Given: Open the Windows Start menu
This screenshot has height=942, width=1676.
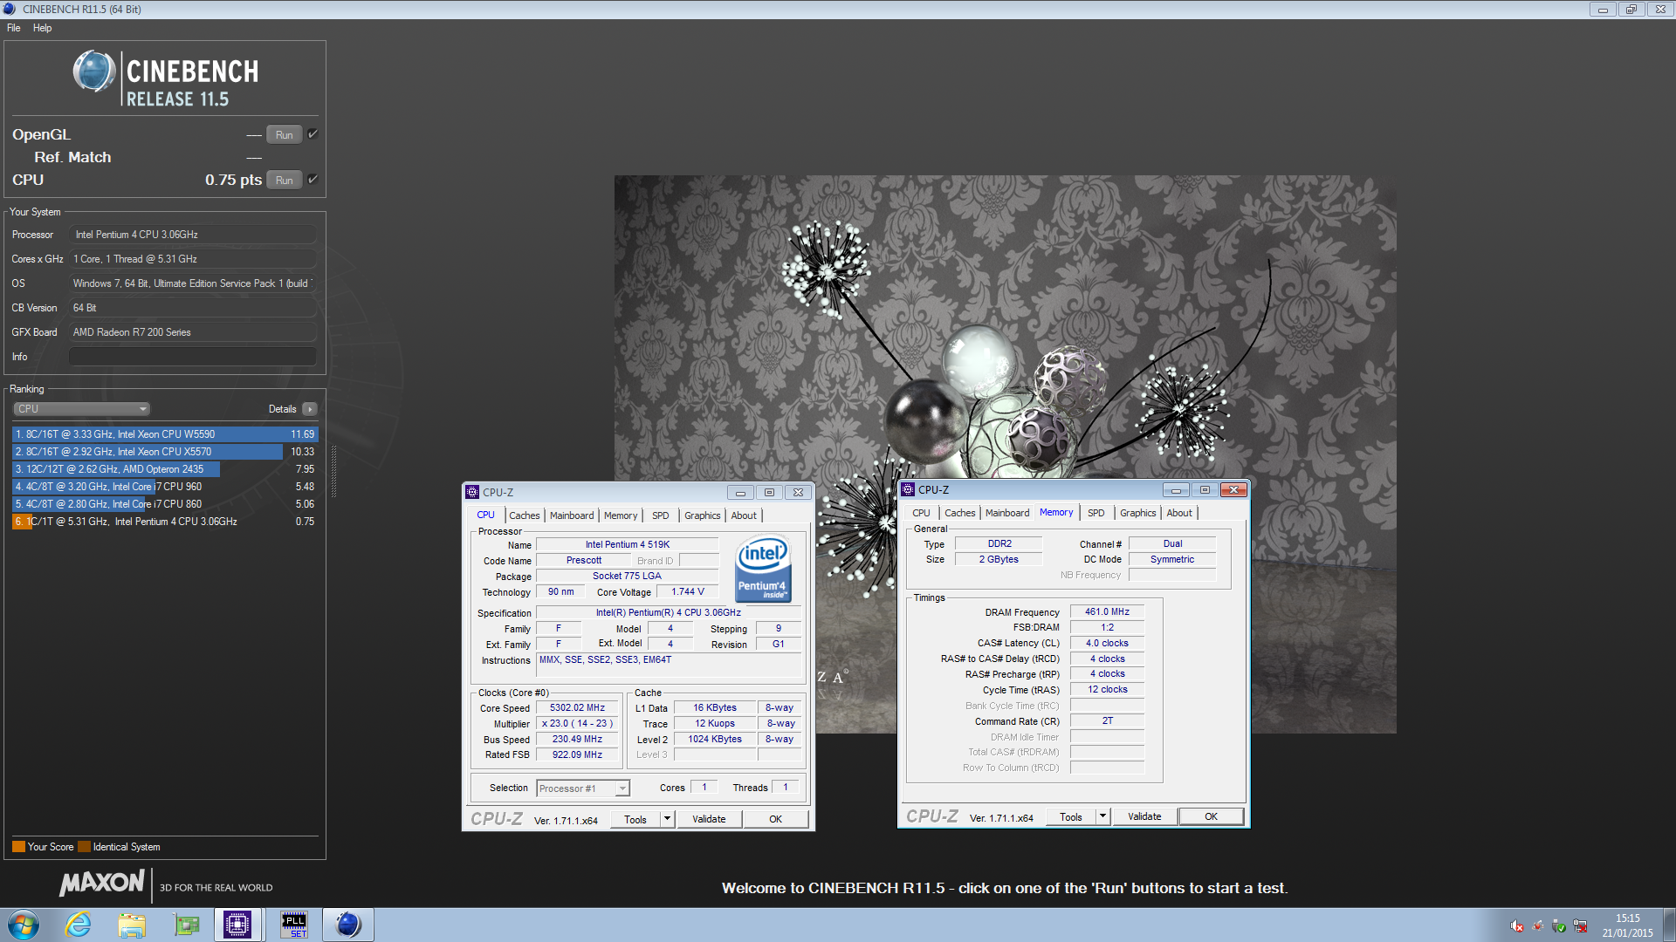Looking at the screenshot, I should [x=24, y=925].
